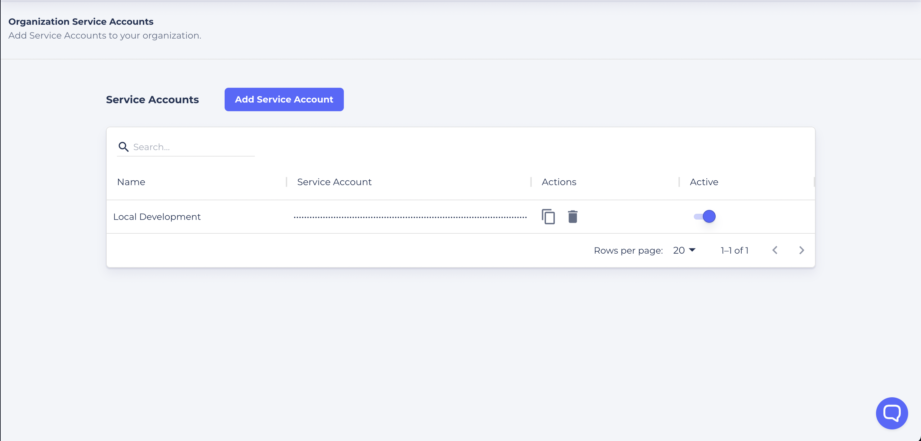Click the column divider after Name
921x441 pixels.
[286, 182]
